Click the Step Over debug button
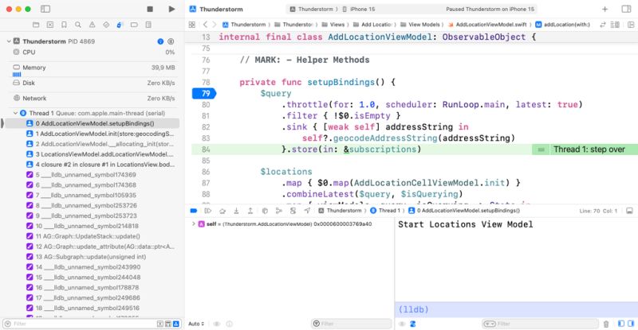The image size is (638, 330). (223, 211)
